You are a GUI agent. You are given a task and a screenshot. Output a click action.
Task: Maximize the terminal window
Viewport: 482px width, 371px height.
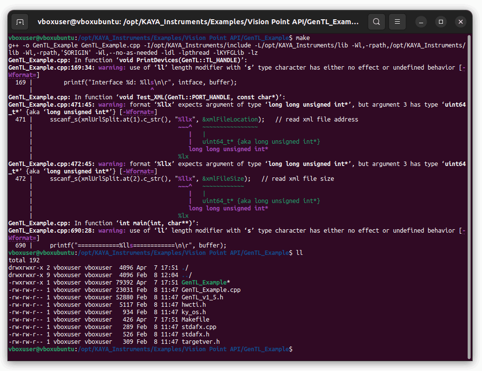(x=442, y=22)
